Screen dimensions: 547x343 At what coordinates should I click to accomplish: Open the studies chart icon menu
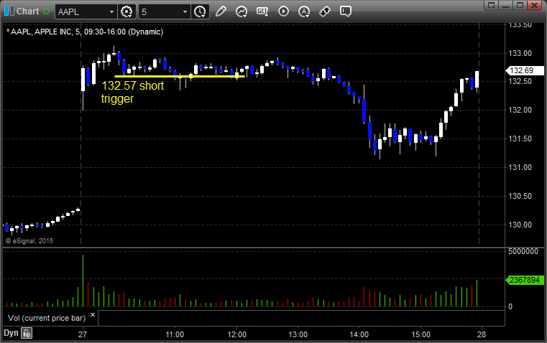coord(241,11)
